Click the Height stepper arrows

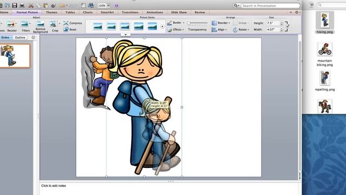coord(282,23)
